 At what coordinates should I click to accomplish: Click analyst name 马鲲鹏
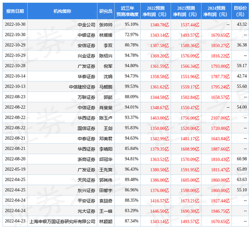tap(106, 87)
